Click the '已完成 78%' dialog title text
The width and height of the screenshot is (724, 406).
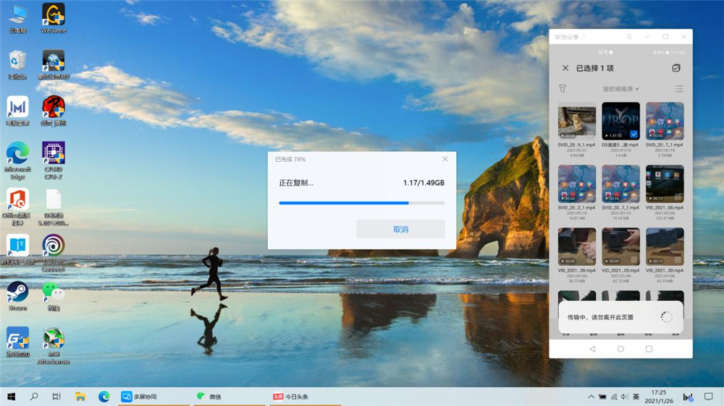[x=290, y=159]
